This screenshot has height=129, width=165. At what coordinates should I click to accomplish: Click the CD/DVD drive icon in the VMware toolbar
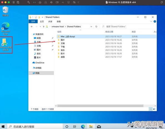click(x=46, y=2)
